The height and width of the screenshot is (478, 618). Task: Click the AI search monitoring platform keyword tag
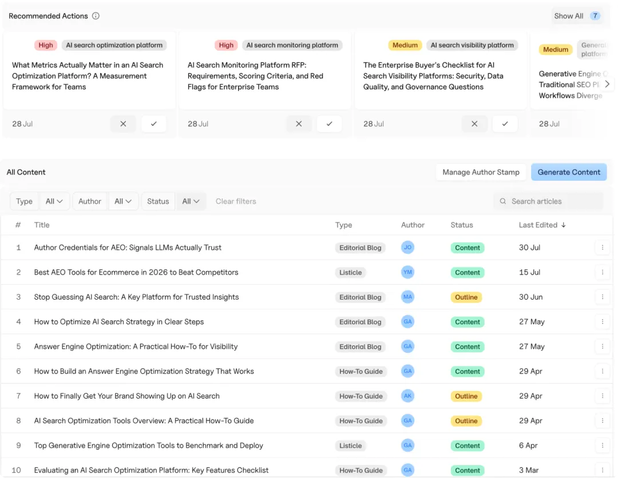click(x=292, y=45)
